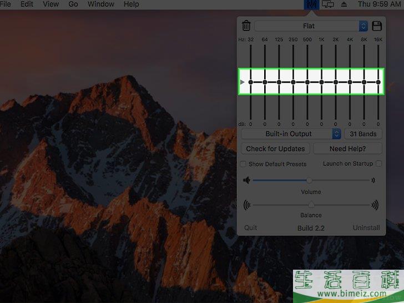The width and height of the screenshot is (404, 303).
Task: Click the right balance speaker icon
Action: [375, 205]
